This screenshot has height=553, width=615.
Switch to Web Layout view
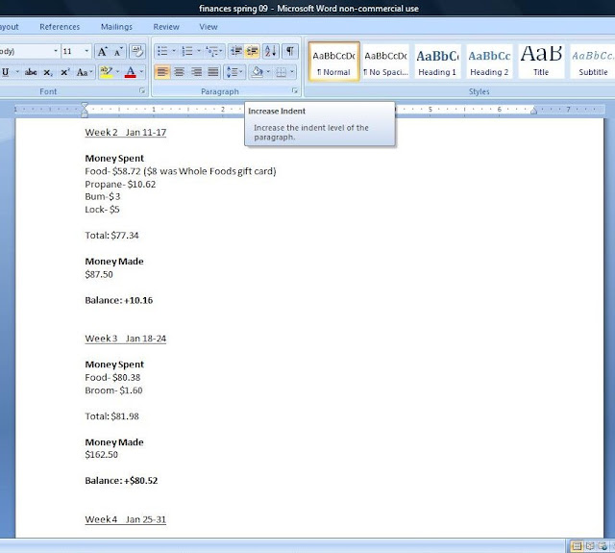603,546
